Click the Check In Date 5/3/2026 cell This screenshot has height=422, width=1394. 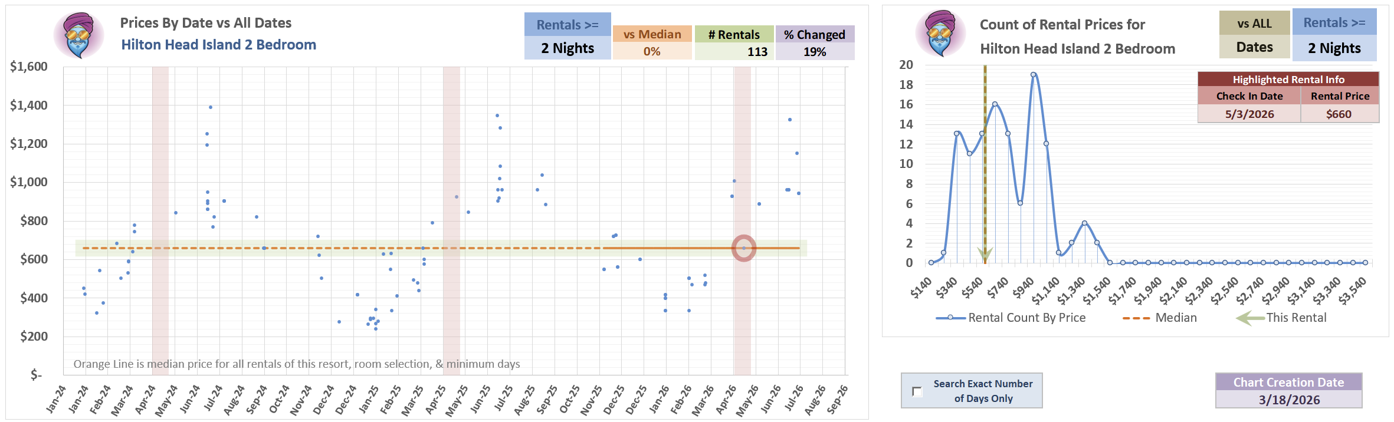(1249, 114)
